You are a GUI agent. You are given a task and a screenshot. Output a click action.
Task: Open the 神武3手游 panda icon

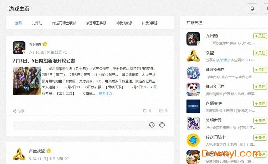click(193, 89)
